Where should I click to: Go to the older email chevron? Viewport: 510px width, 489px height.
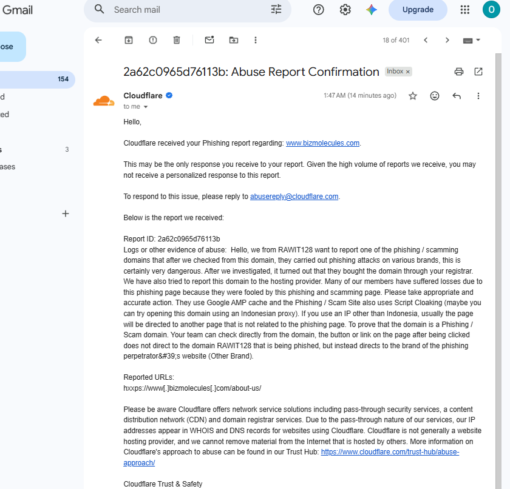(447, 40)
